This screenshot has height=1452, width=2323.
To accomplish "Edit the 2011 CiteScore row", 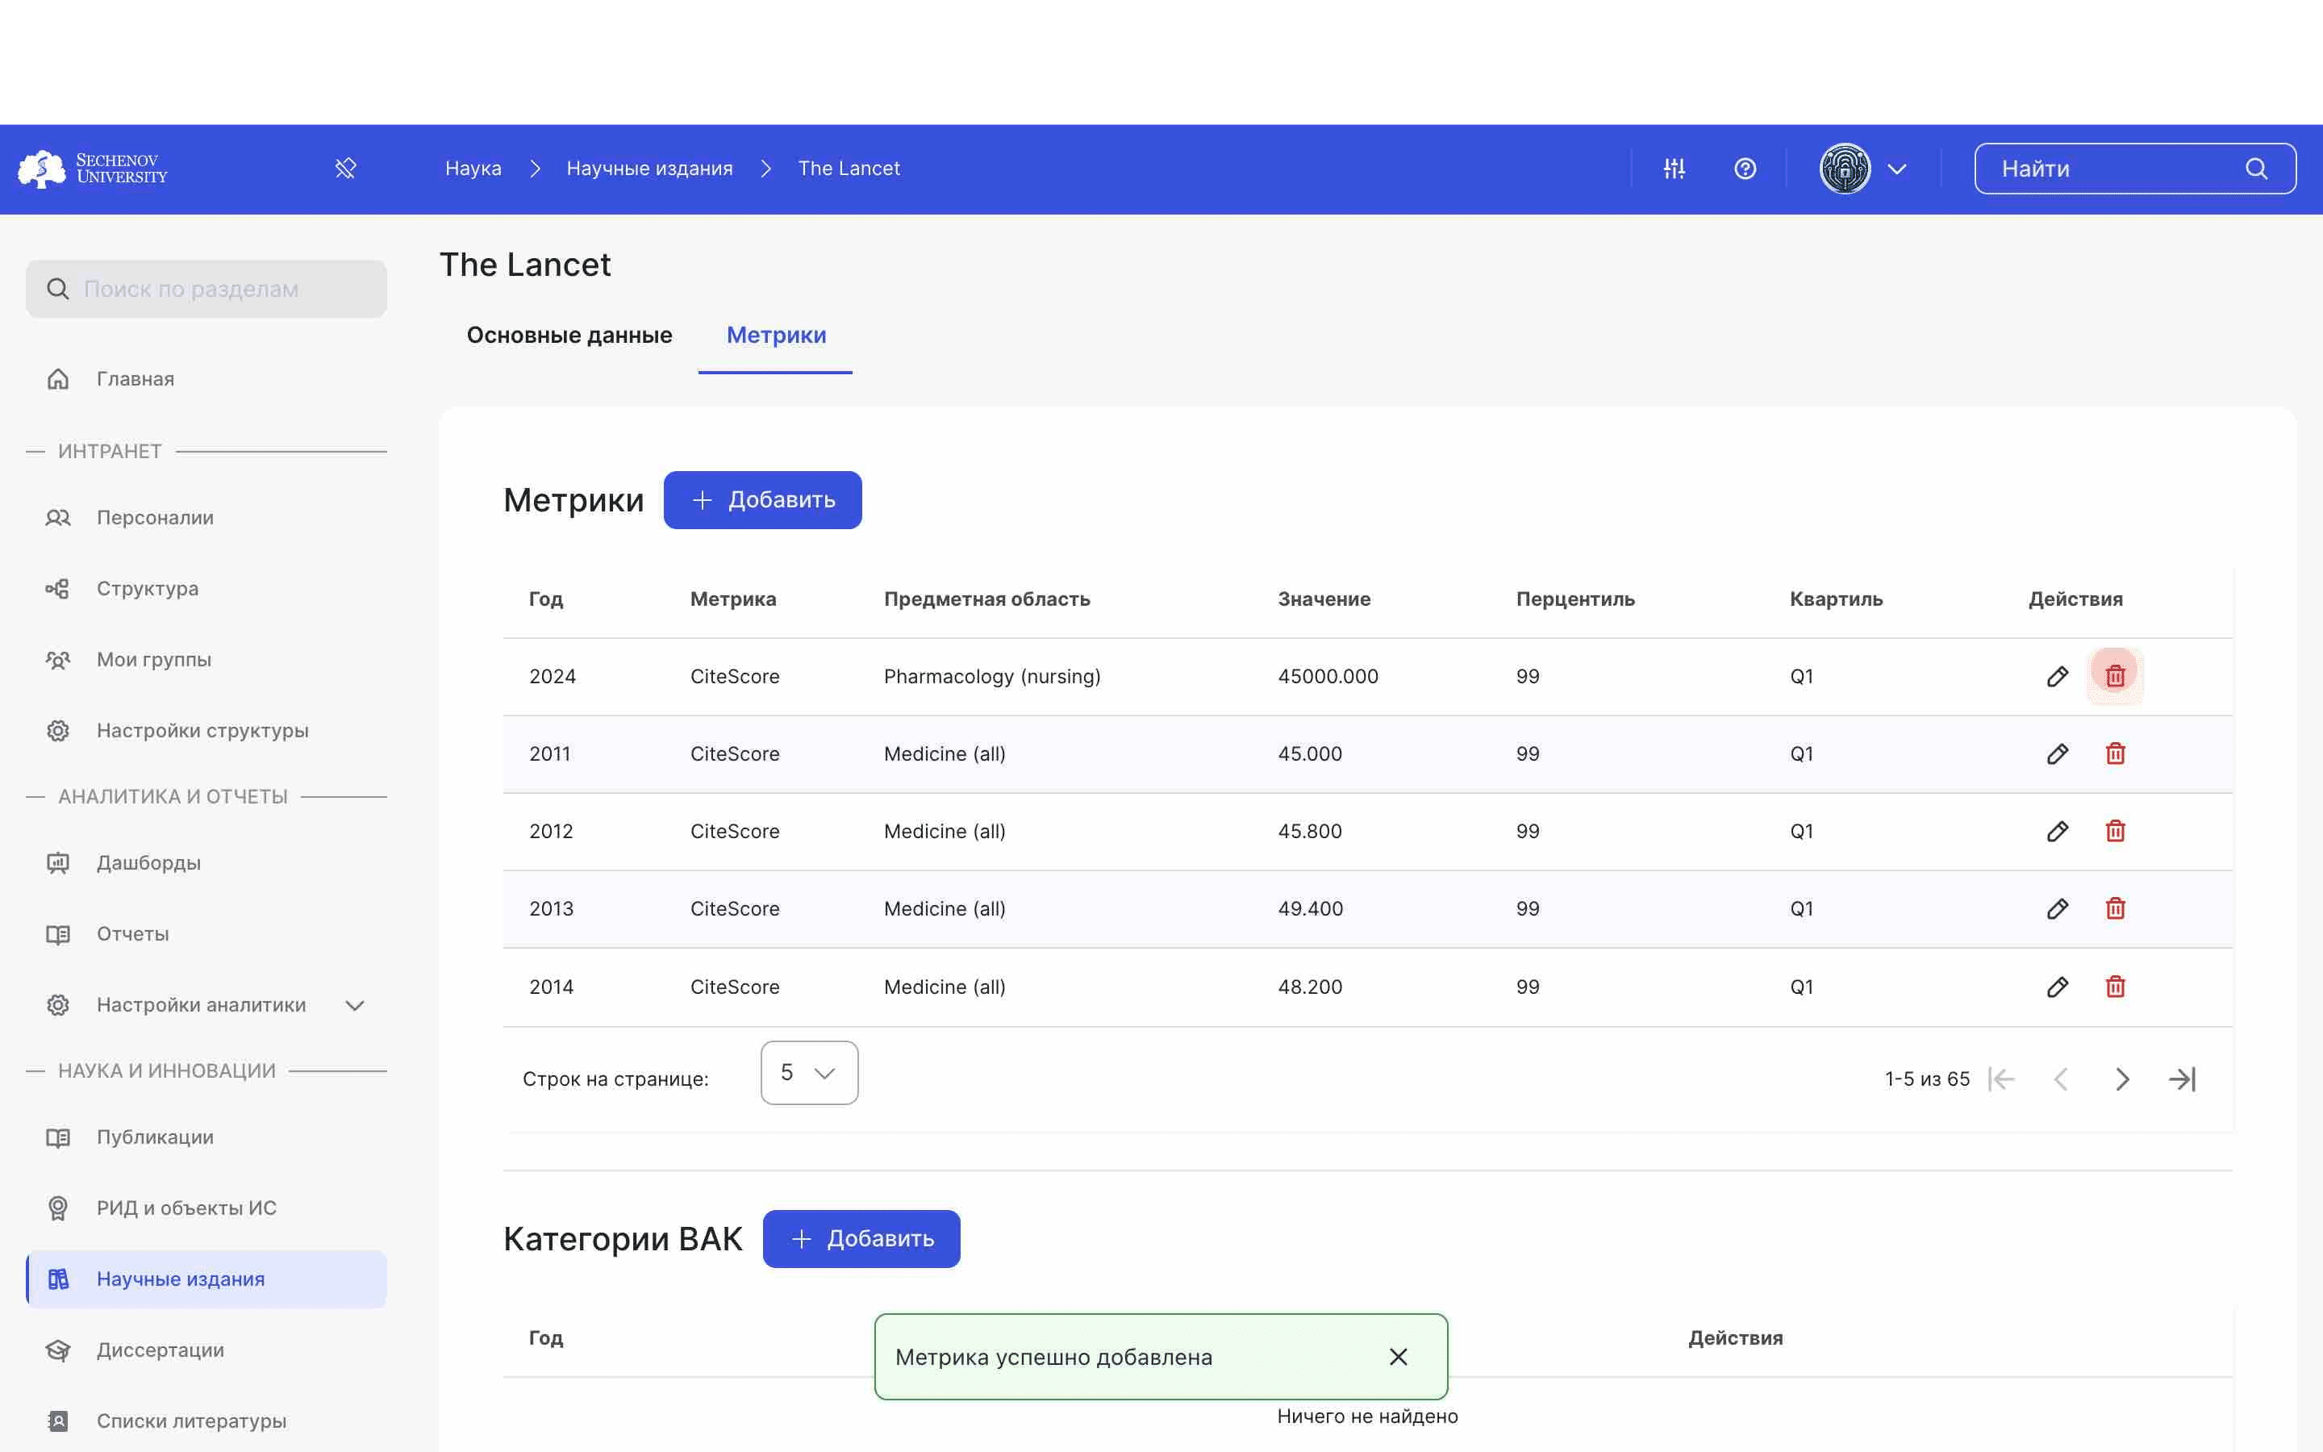I will pyautogui.click(x=2057, y=755).
